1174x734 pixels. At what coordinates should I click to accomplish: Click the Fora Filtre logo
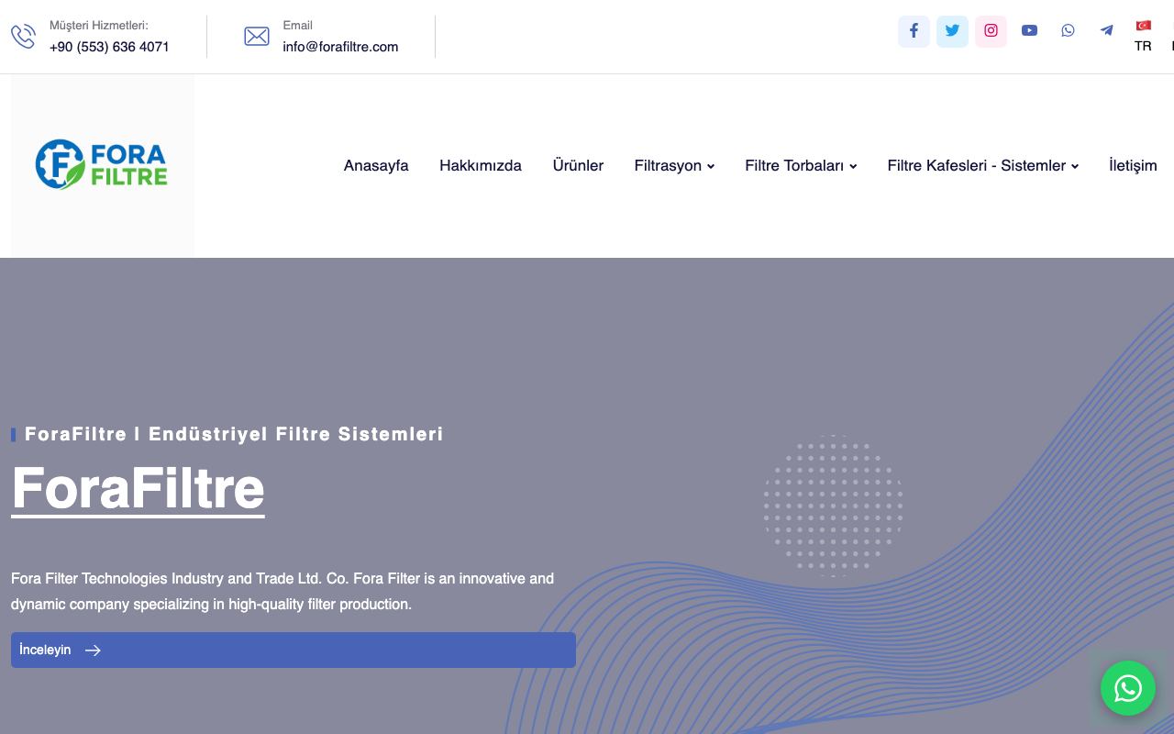click(x=102, y=164)
